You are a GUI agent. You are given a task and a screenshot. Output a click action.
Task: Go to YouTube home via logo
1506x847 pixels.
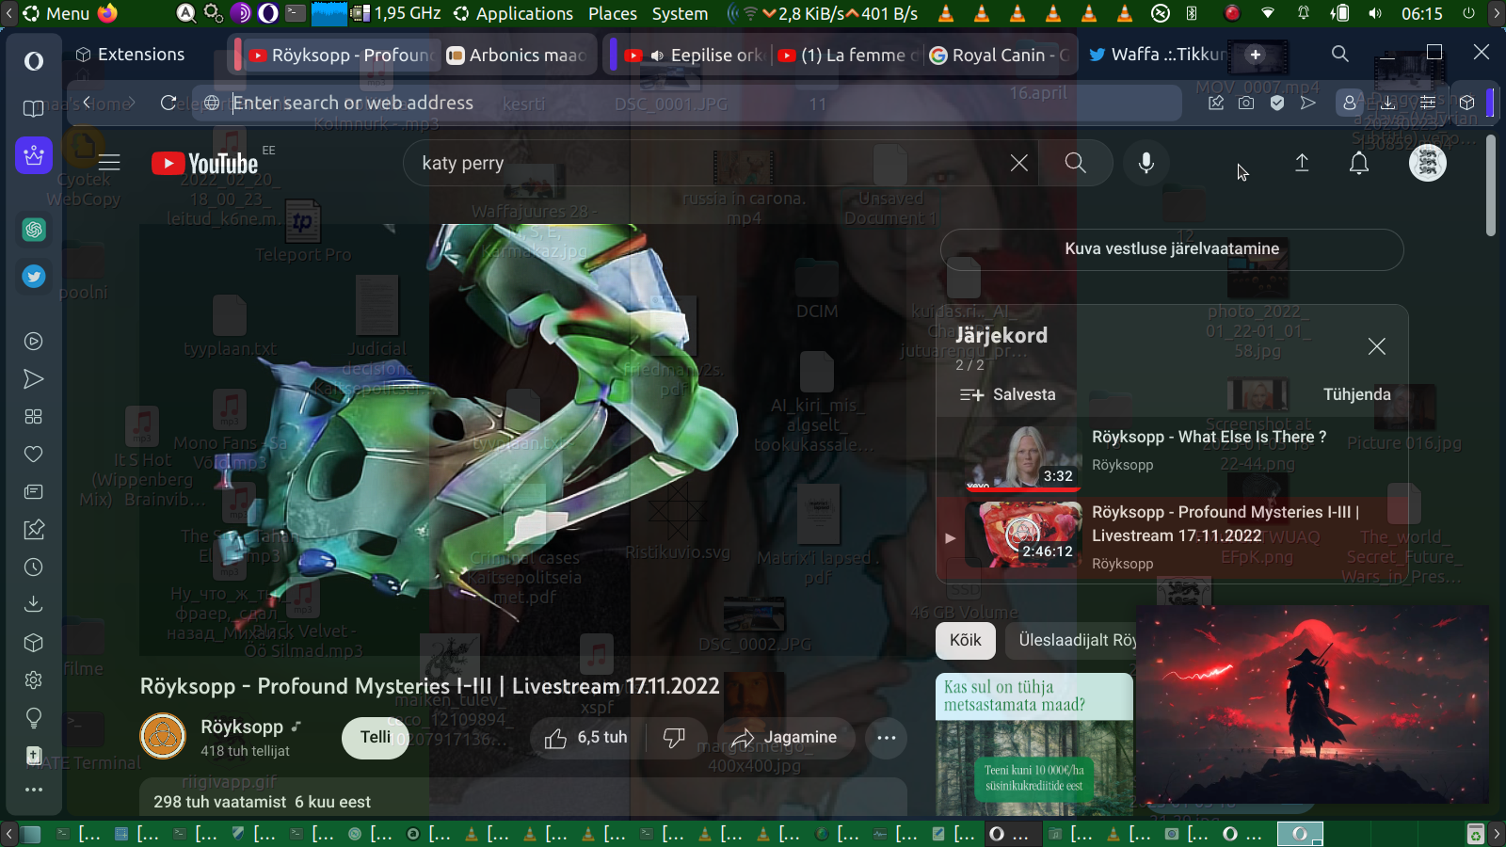tap(204, 164)
